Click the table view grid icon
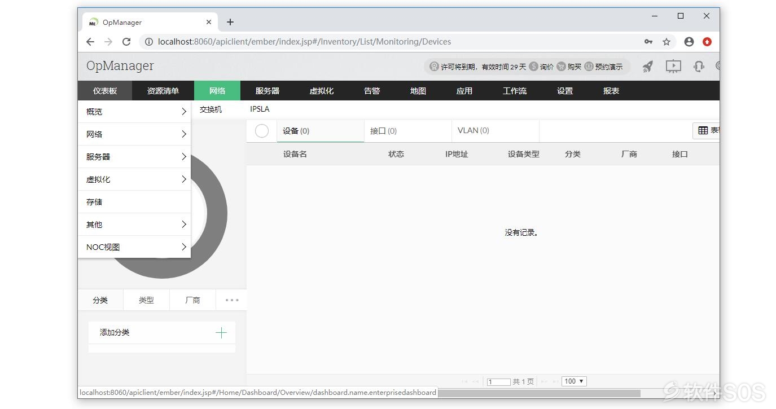The width and height of the screenshot is (776, 409). coord(703,130)
